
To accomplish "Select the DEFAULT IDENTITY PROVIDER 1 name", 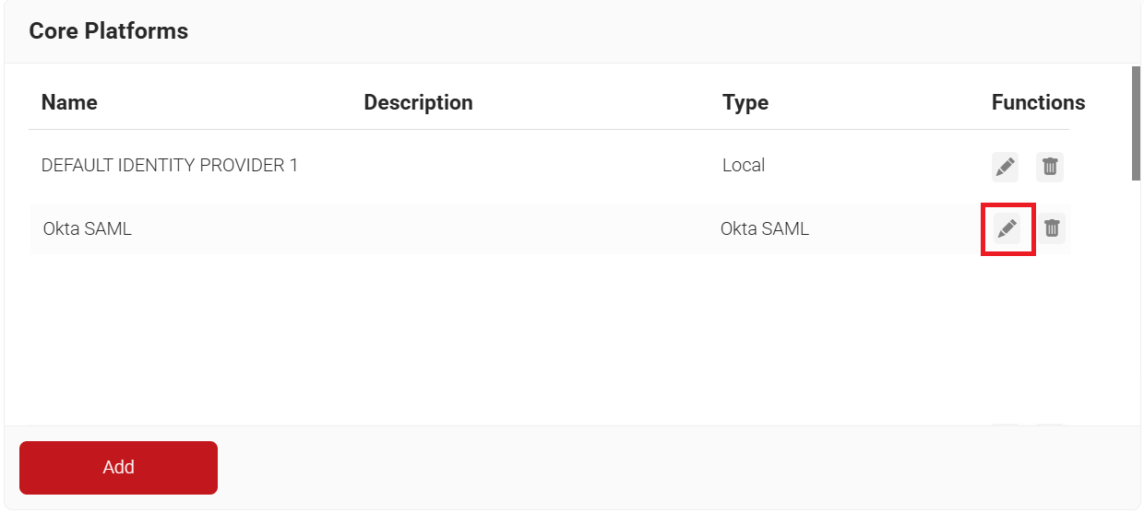I will tap(170, 166).
